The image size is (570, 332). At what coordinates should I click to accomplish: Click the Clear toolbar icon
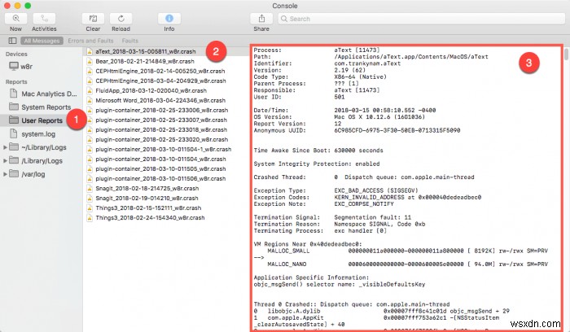[x=93, y=19]
